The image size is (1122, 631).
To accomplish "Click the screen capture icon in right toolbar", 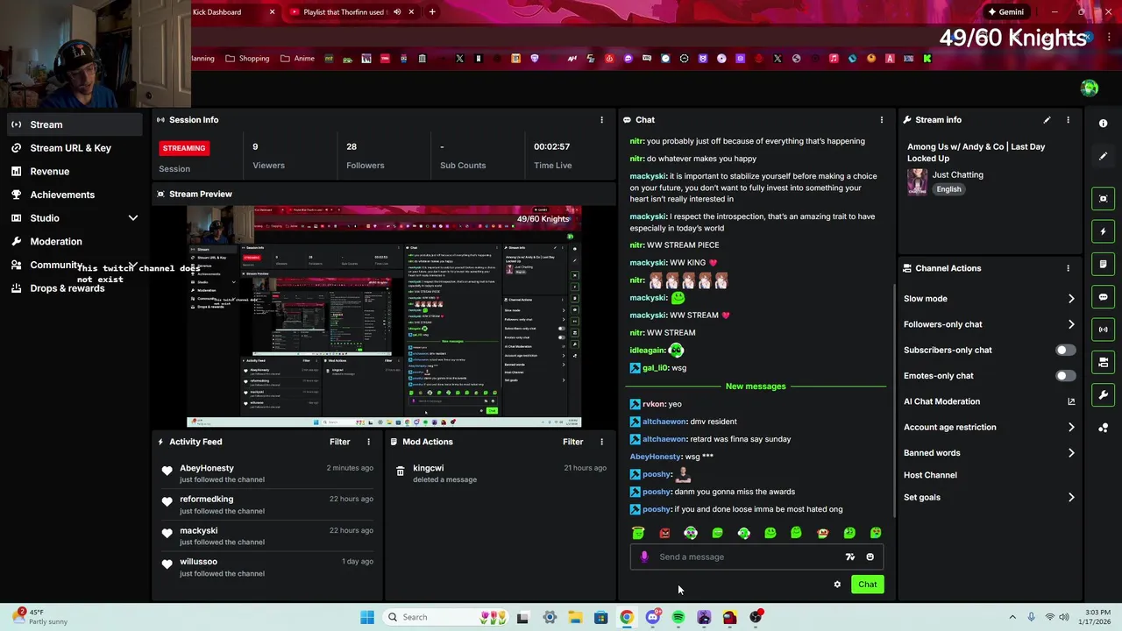I will point(1104,199).
